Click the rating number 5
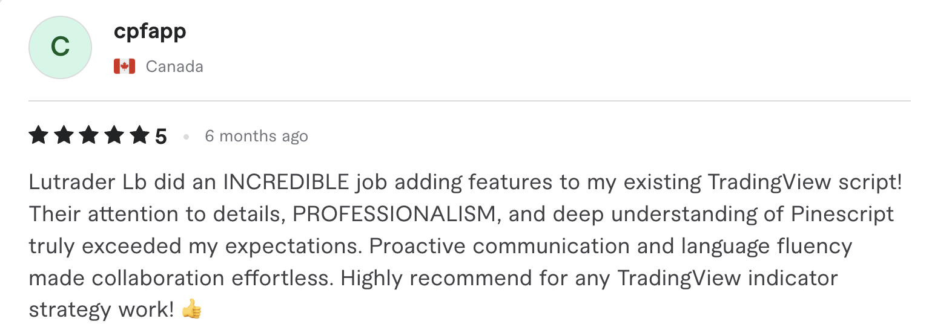929x336 pixels. (160, 137)
